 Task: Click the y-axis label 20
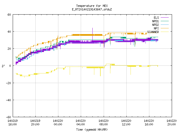point(9,49)
